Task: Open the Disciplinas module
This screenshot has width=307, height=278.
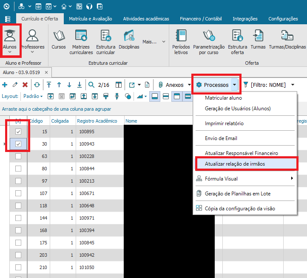Action: tap(129, 39)
